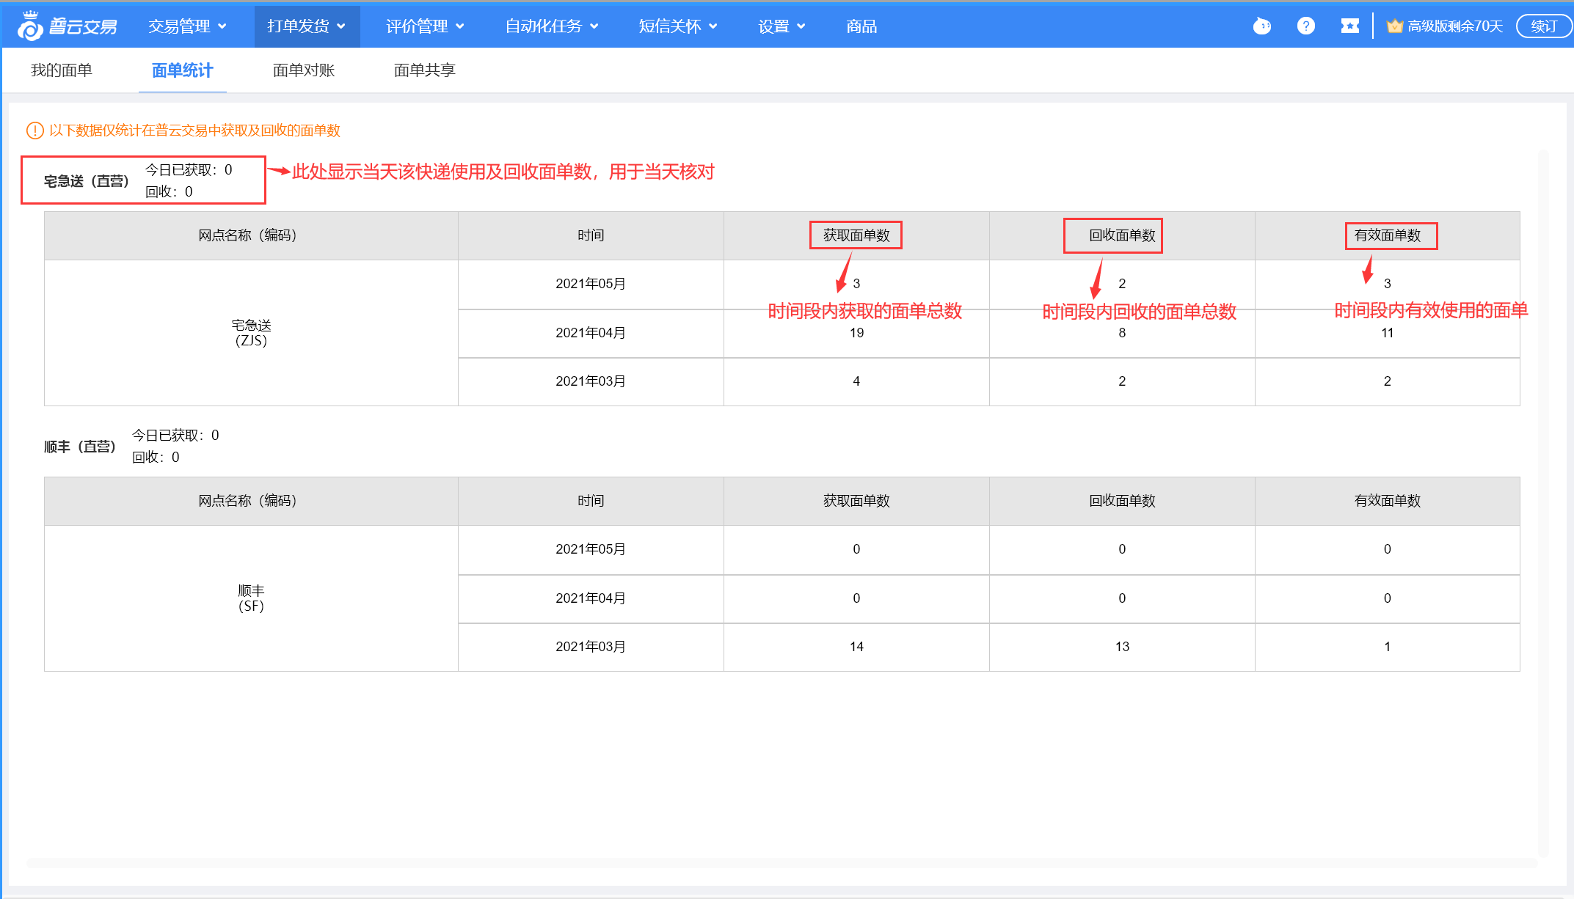Expand the 交易管理 dropdown menu
The width and height of the screenshot is (1574, 899).
coord(187,26)
